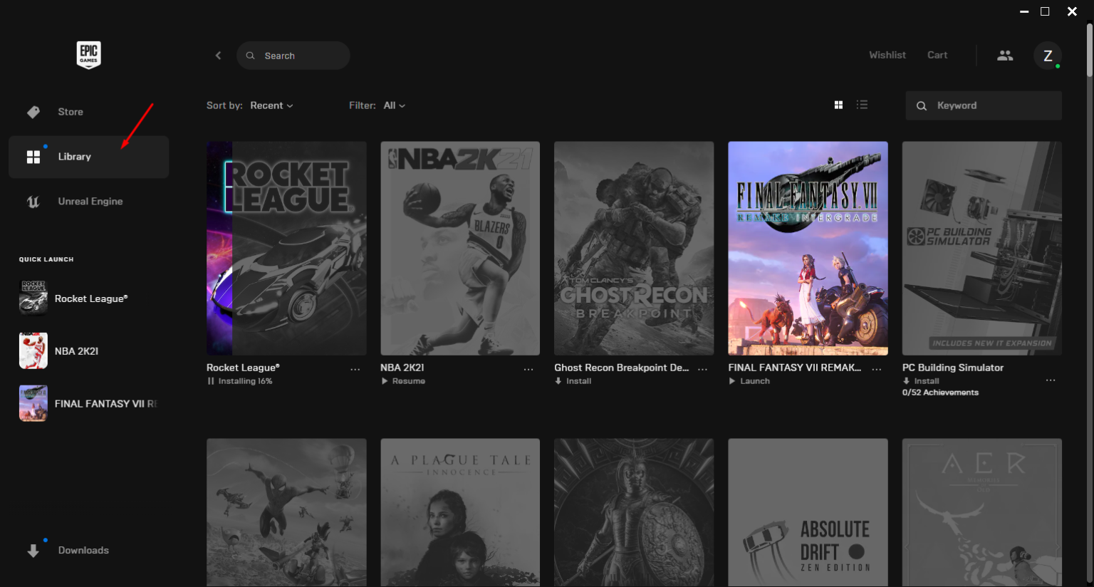
Task: Click NBA 2K21 Quick Launch icon
Action: point(33,350)
